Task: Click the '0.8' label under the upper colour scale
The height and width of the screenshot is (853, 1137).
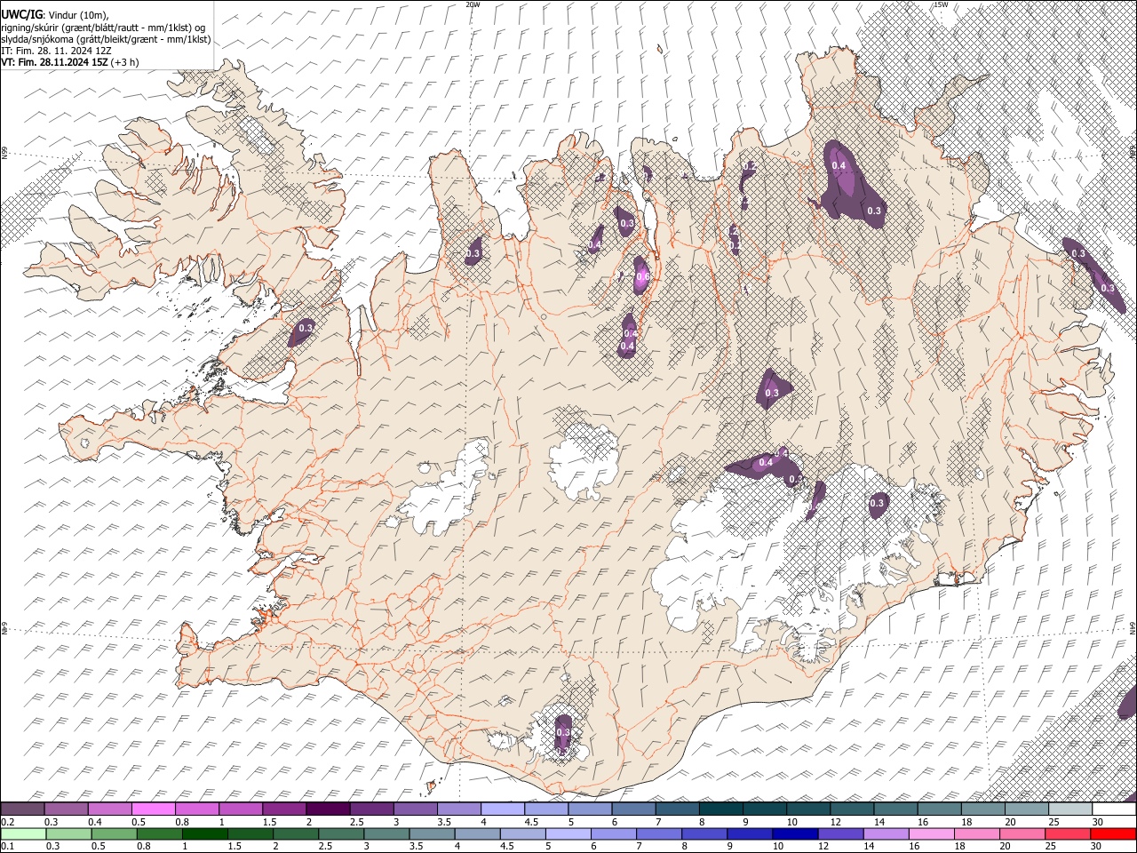Action: [x=183, y=821]
